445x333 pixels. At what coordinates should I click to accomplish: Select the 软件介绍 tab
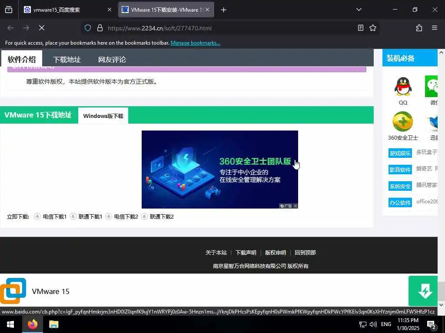click(x=22, y=59)
